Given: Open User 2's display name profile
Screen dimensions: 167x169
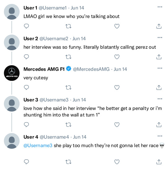Looking at the screenshot, I should click(31, 38).
